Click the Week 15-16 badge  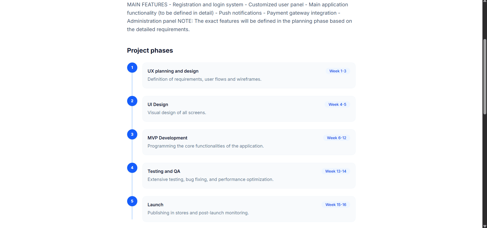pyautogui.click(x=335, y=205)
